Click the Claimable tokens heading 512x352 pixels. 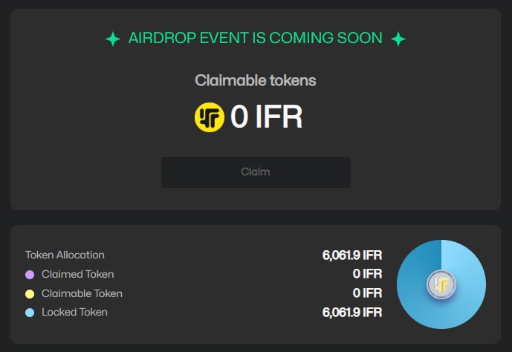tap(256, 80)
